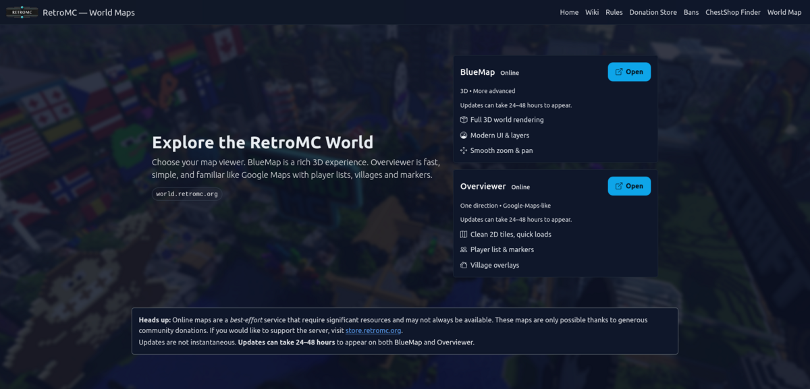This screenshot has height=389, width=810.
Task: Click 'Smooth zoom & pan' feature text
Action: 502,150
